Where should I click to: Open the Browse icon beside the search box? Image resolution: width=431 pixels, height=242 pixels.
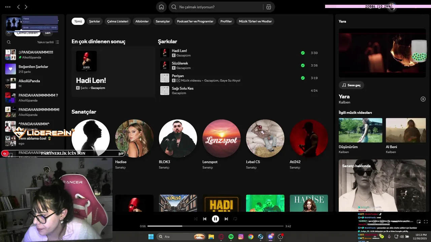pos(268,7)
